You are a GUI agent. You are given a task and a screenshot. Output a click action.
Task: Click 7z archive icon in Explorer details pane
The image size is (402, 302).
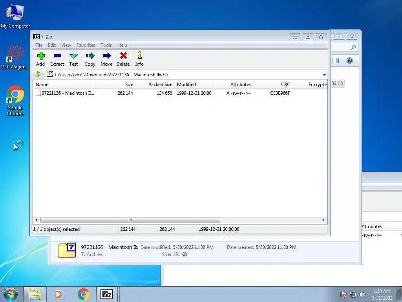(67, 250)
